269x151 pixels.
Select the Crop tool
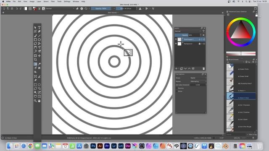tap(35, 60)
